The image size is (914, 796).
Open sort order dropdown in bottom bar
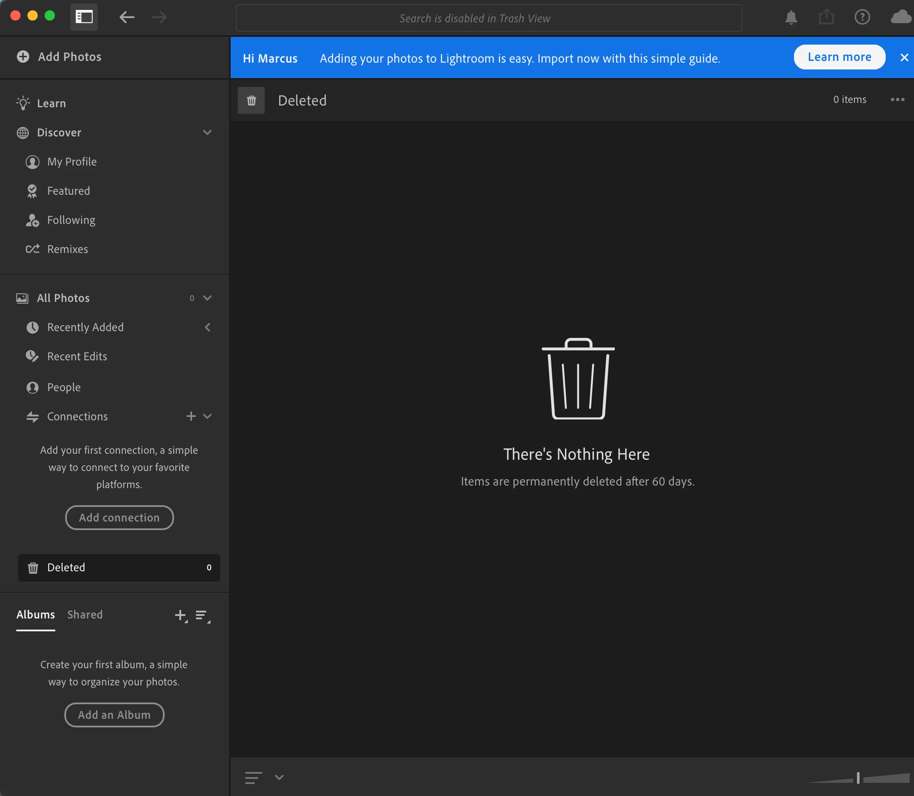(279, 777)
